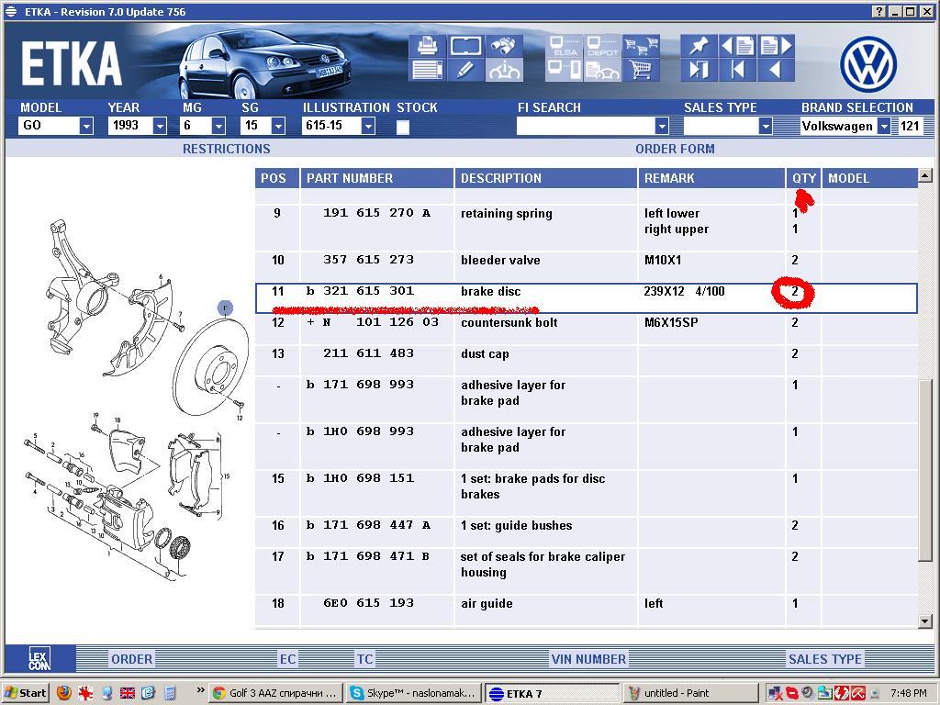Go to the next page icon

(x=776, y=45)
